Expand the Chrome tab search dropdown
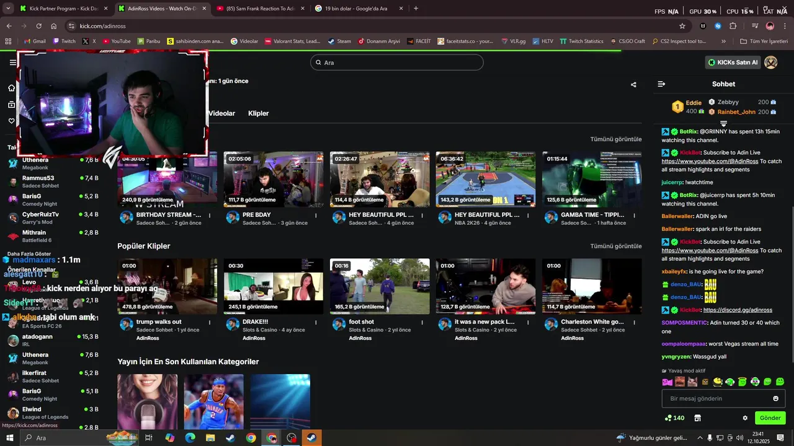794x446 pixels. [x=9, y=9]
